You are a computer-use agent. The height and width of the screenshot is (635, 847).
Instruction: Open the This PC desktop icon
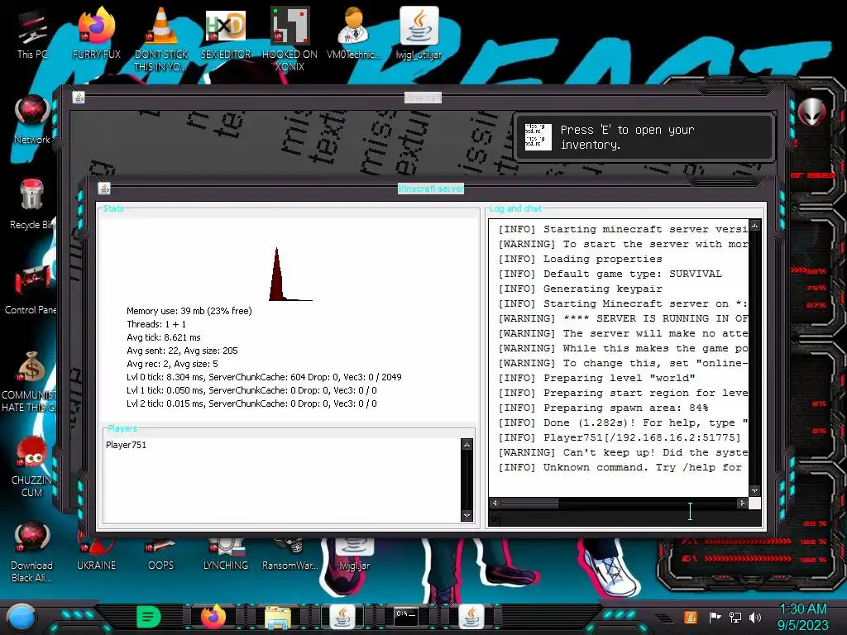pyautogui.click(x=31, y=33)
